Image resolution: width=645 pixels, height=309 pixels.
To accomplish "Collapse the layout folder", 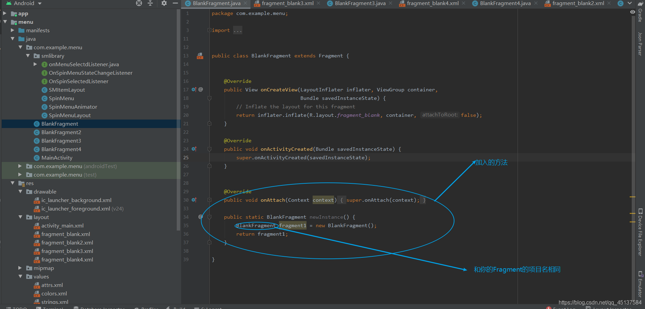I will (x=20, y=217).
